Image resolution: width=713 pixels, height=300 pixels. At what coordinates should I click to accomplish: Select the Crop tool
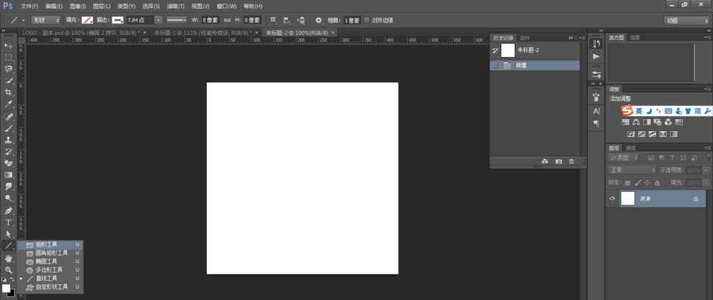(9, 93)
